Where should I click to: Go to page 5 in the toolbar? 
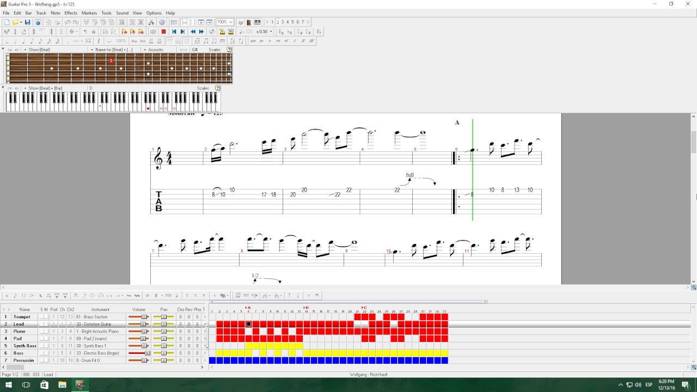click(293, 22)
